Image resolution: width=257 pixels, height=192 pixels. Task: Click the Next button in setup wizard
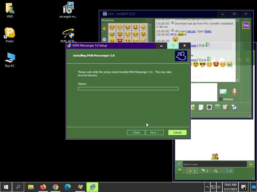pyautogui.click(x=154, y=132)
